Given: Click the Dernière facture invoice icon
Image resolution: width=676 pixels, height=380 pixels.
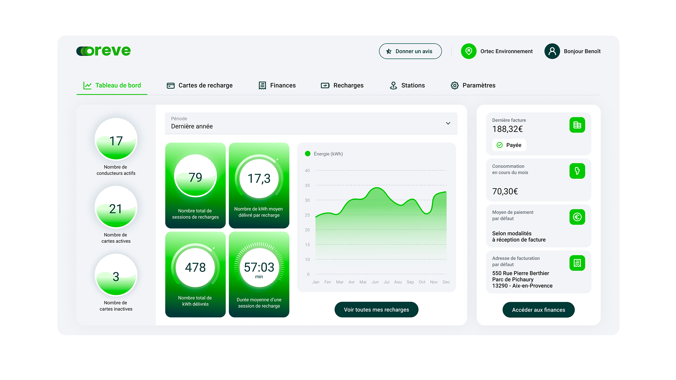Looking at the screenshot, I should click(577, 125).
